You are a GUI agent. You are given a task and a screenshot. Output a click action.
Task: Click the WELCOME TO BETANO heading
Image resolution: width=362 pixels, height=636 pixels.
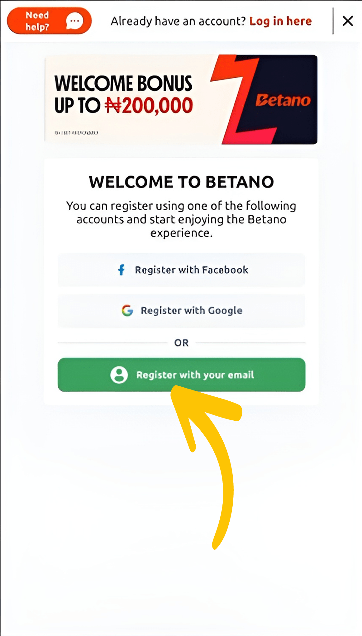coord(181,182)
